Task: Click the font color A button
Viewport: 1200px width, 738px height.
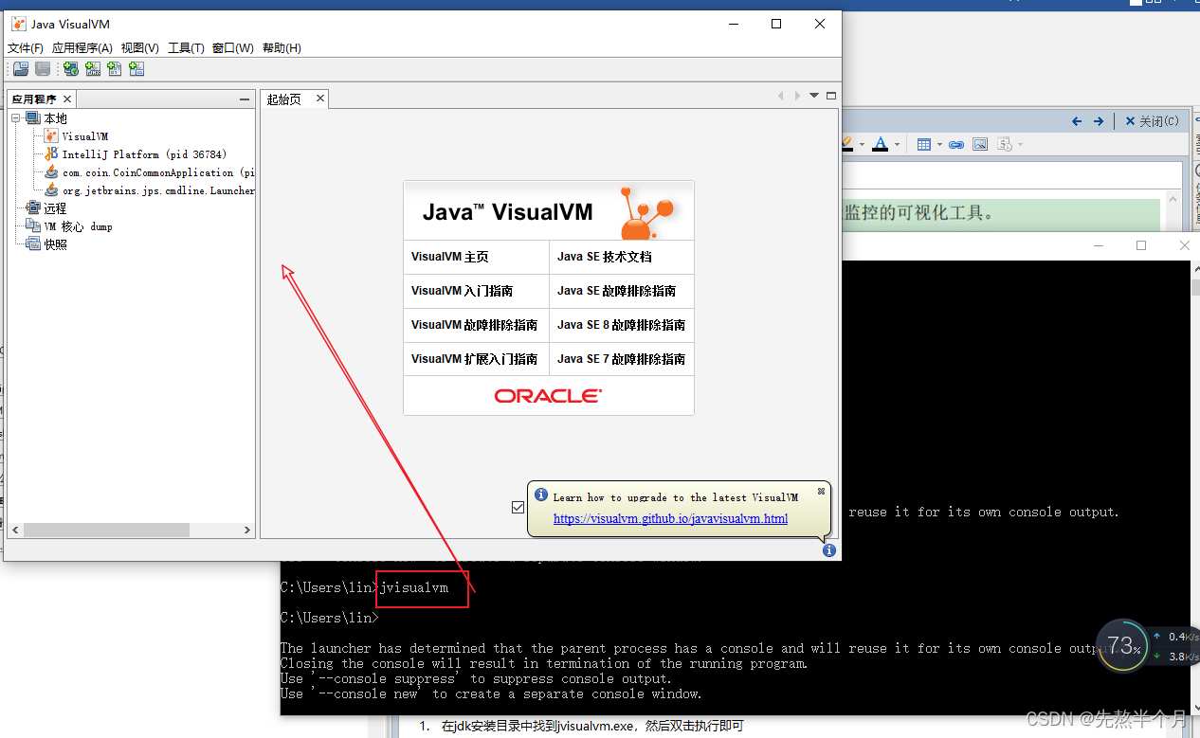Action: point(880,144)
